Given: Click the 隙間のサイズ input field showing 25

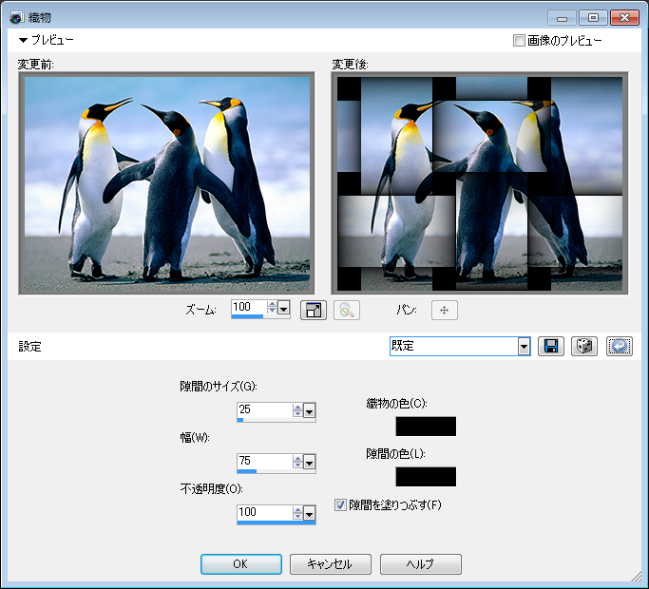Looking at the screenshot, I should (265, 409).
